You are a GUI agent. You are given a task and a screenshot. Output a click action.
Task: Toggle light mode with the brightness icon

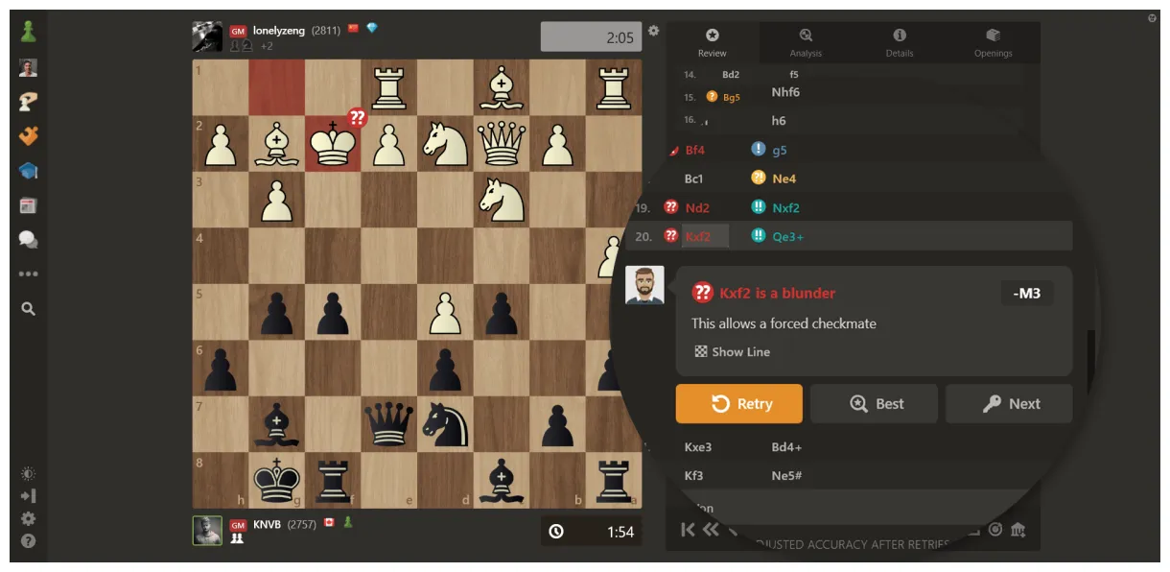click(28, 472)
